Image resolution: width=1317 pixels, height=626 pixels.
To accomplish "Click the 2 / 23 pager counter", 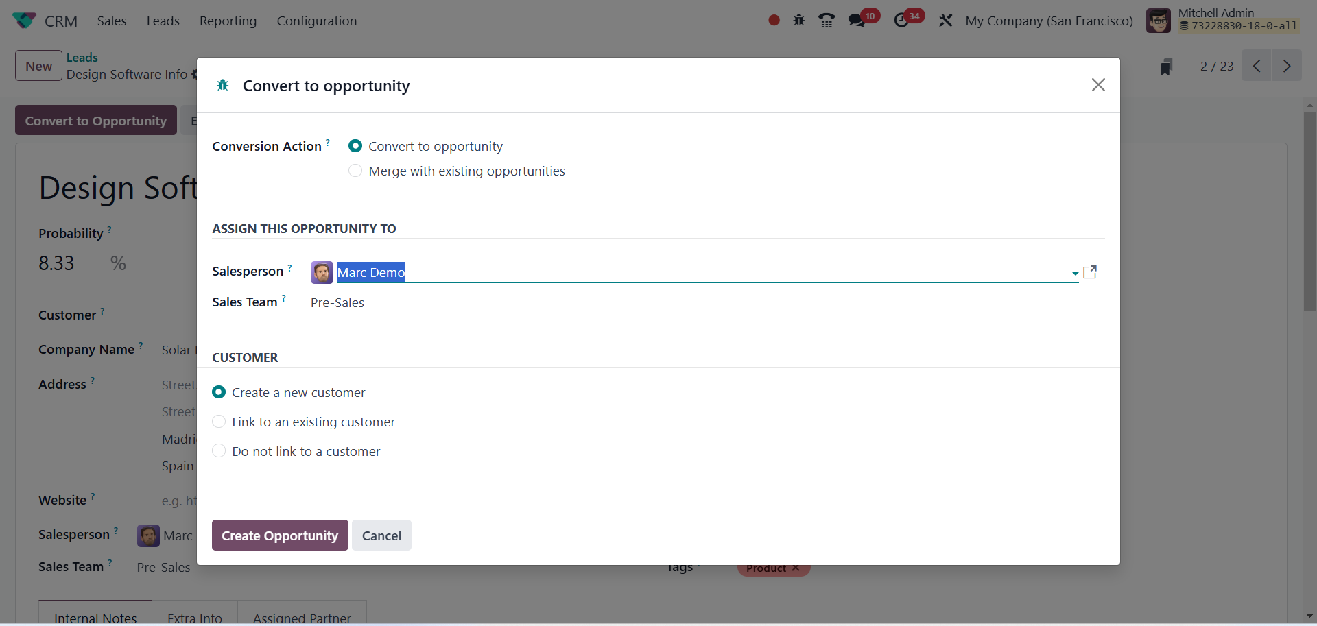I will click(x=1217, y=67).
